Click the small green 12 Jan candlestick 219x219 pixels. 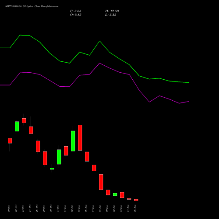(115, 194)
